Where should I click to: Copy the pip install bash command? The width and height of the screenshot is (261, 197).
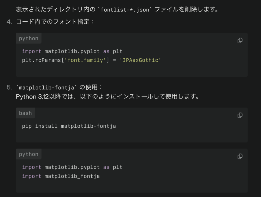pyautogui.click(x=240, y=115)
